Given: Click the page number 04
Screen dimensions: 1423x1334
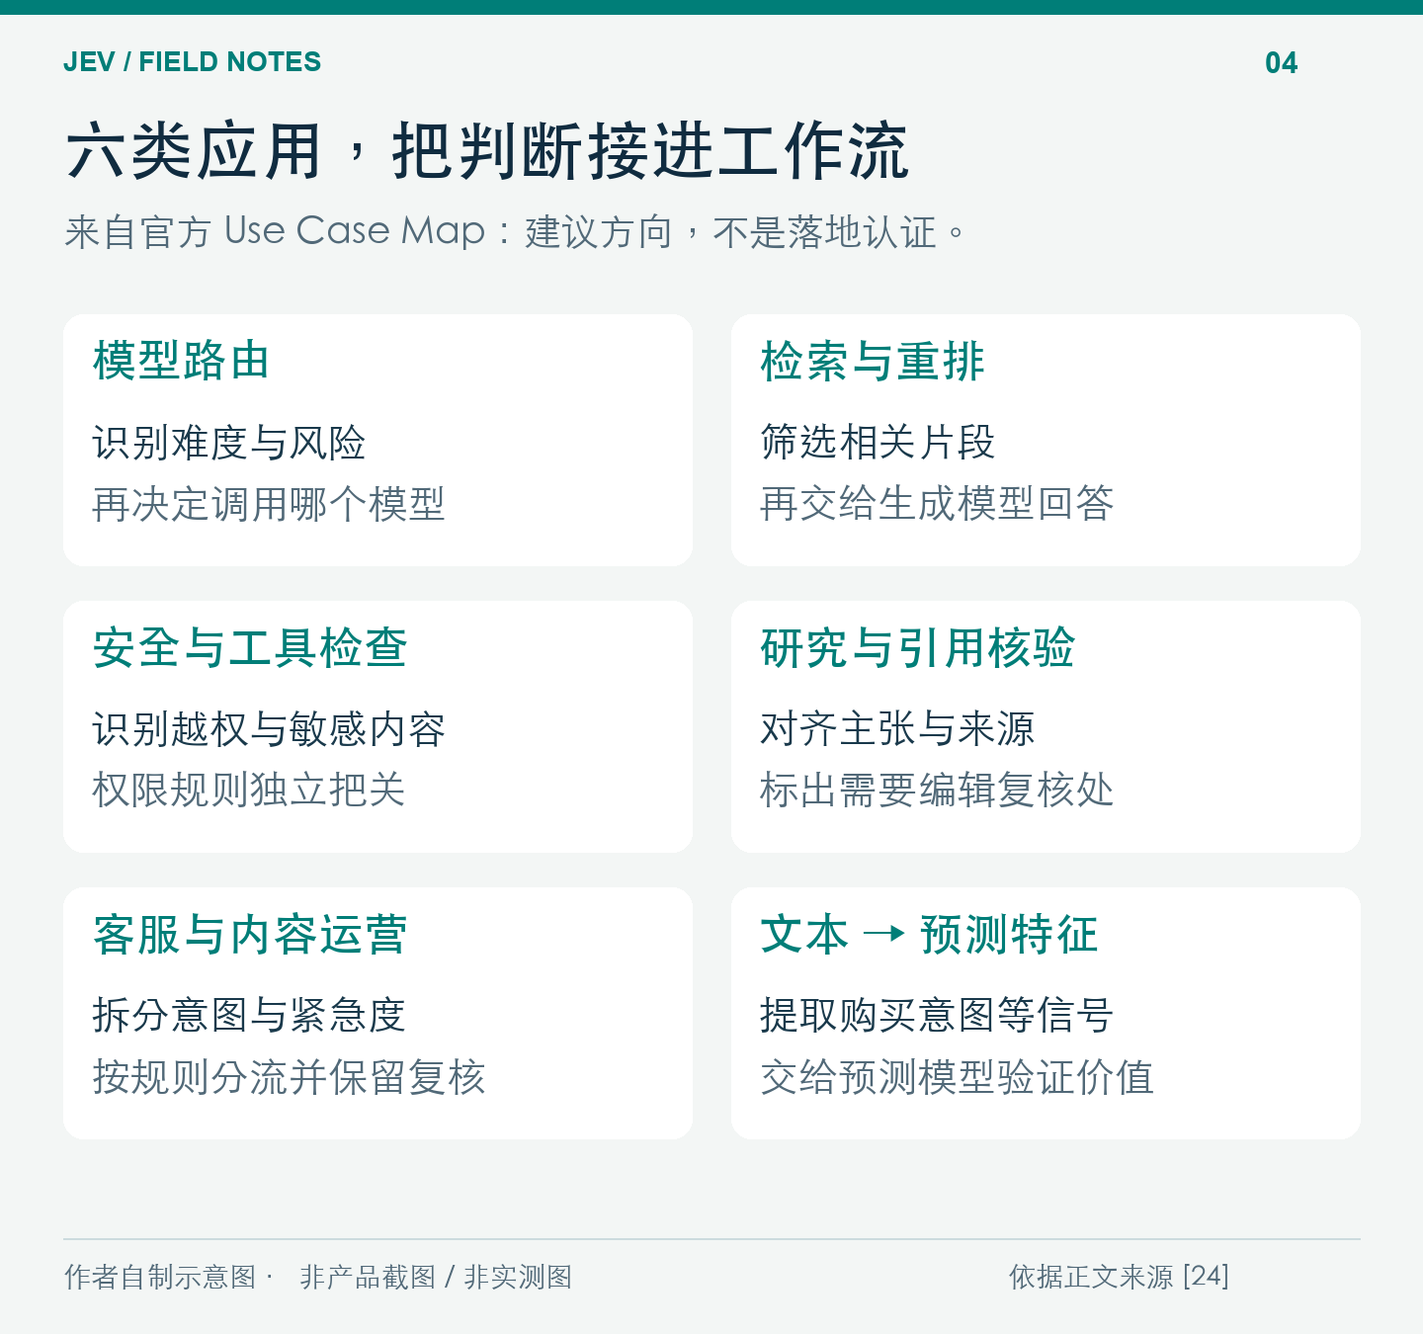Looking at the screenshot, I should (1282, 63).
